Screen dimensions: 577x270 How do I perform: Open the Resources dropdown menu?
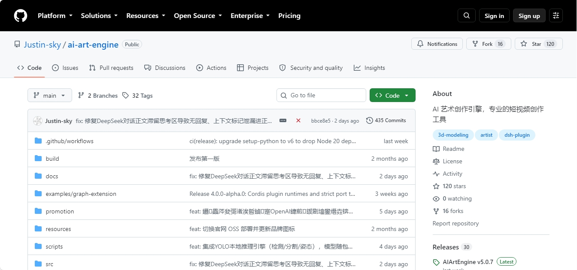tap(146, 16)
